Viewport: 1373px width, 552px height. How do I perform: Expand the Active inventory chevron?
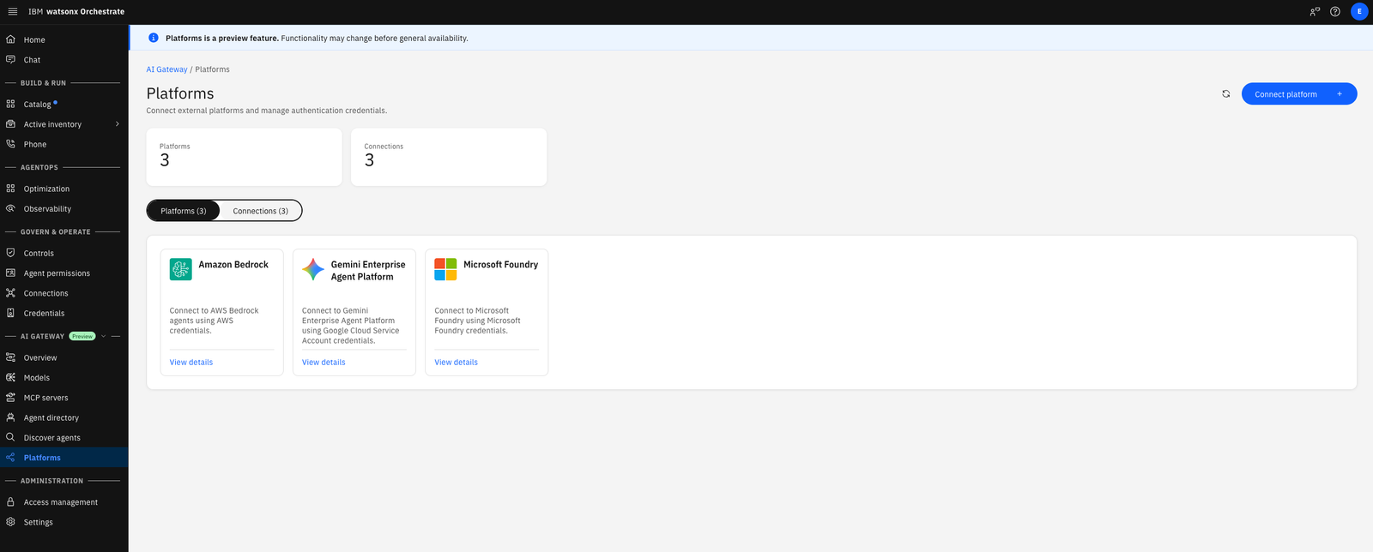click(x=118, y=124)
